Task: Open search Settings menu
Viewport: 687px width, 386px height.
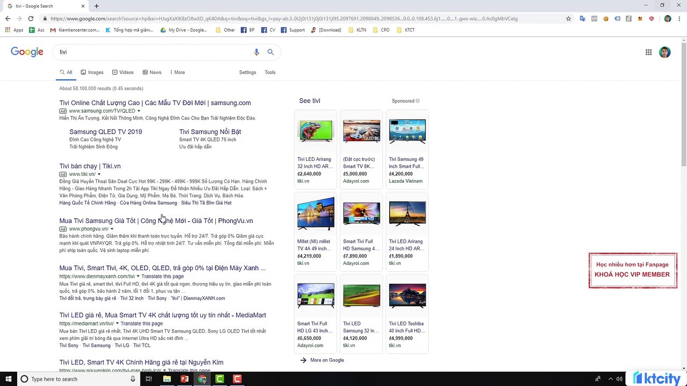Action: tap(247, 72)
